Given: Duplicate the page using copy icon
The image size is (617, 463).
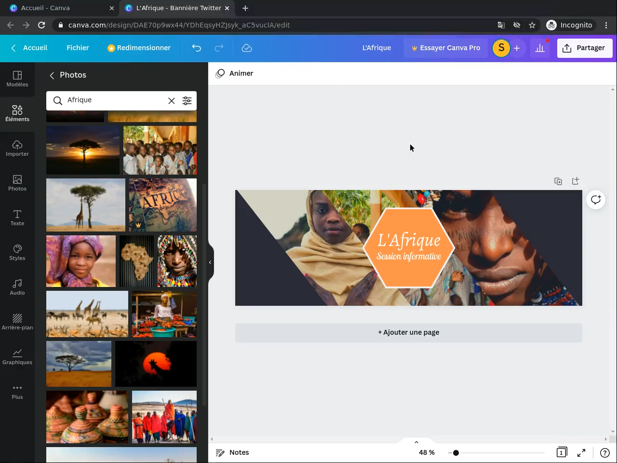Looking at the screenshot, I should pyautogui.click(x=558, y=181).
